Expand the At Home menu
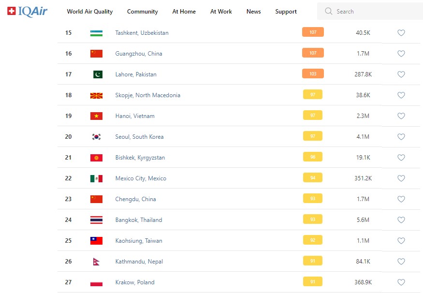 184,12
